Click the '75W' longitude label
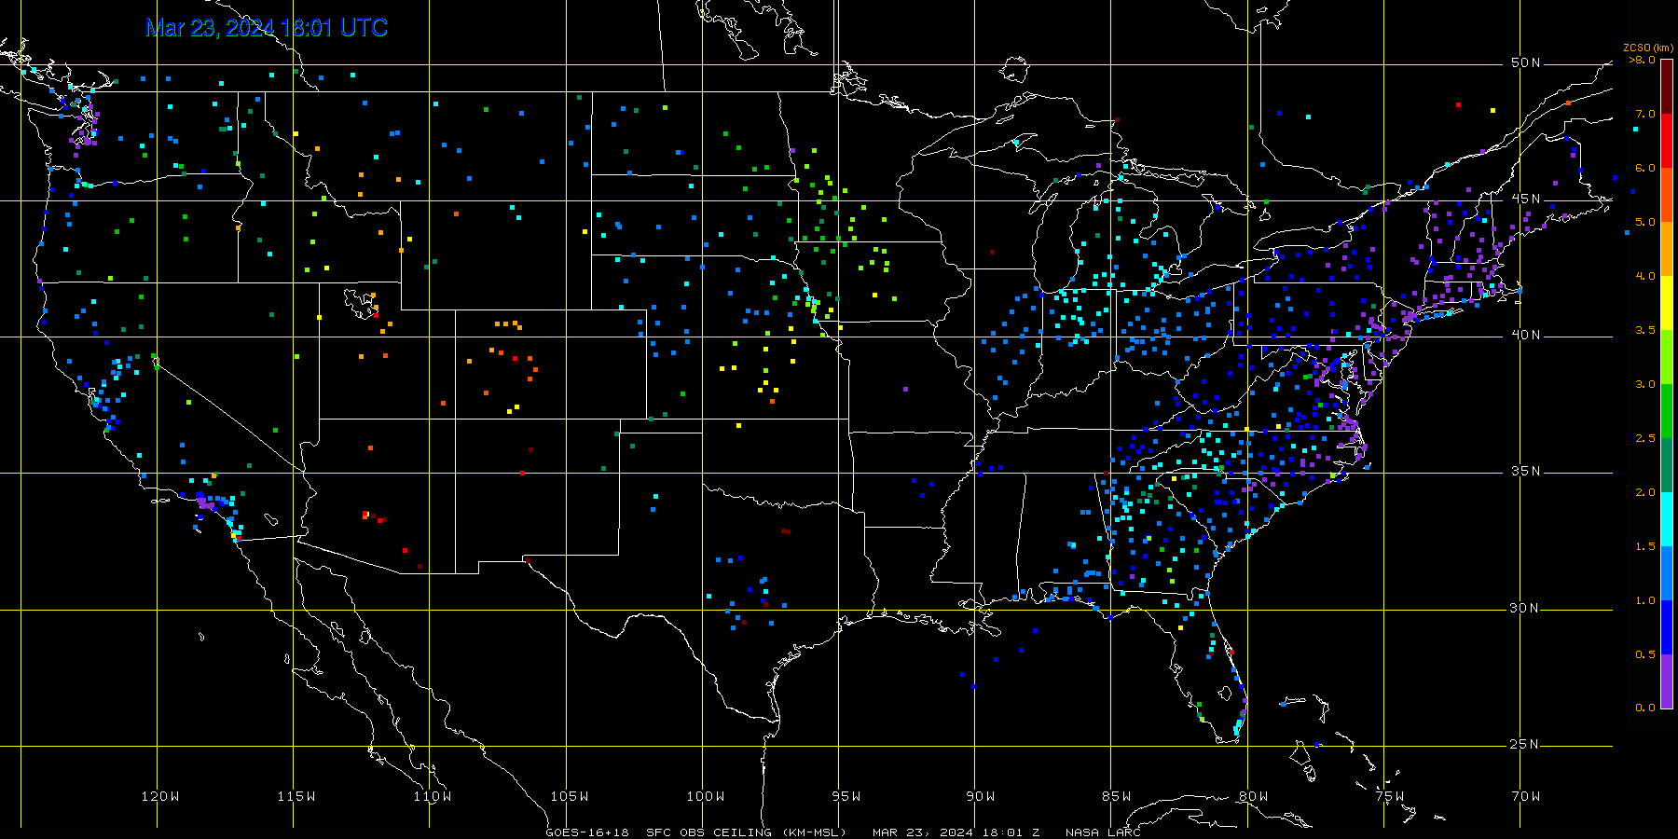1678x839 pixels. [x=1390, y=796]
